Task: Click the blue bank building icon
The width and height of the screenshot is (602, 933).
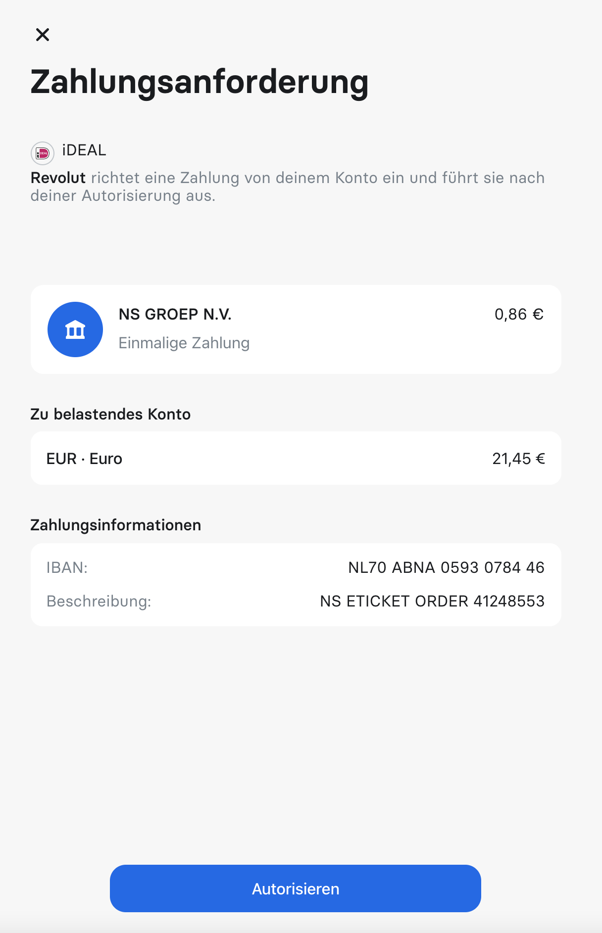Action: pyautogui.click(x=75, y=329)
